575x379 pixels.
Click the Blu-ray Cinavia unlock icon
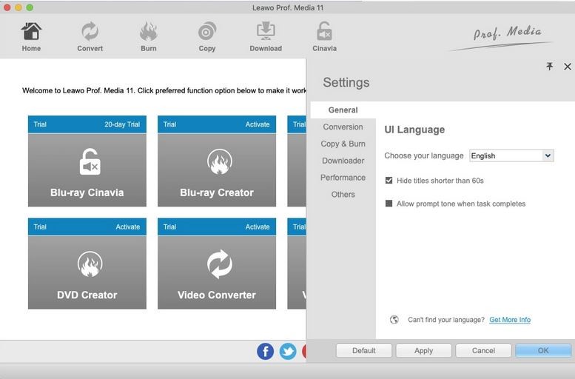pos(90,162)
